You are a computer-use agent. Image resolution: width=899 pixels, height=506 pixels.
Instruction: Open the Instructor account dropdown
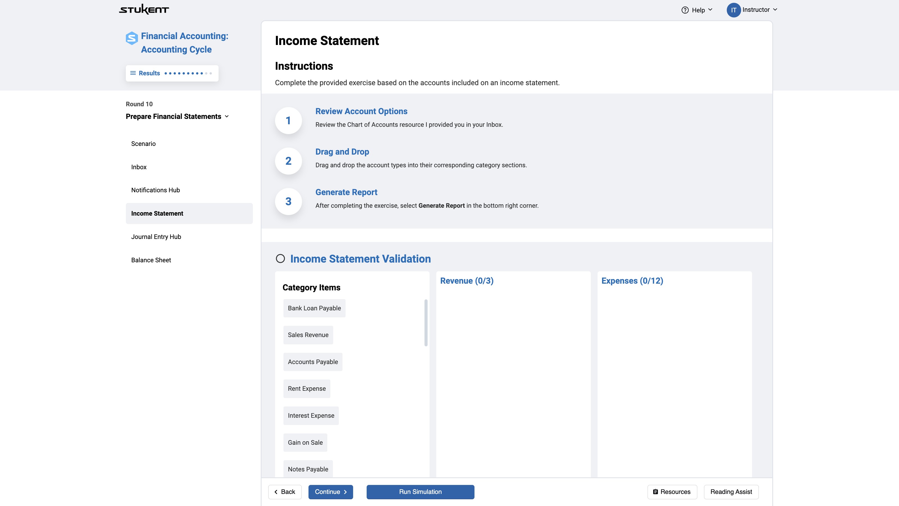tap(775, 10)
